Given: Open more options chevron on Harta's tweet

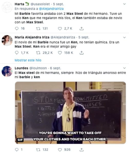Looking at the screenshot, I should tap(124, 4).
